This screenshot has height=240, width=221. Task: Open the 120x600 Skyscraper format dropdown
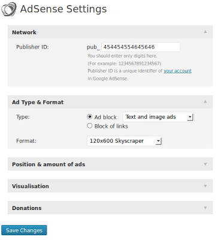(125, 141)
